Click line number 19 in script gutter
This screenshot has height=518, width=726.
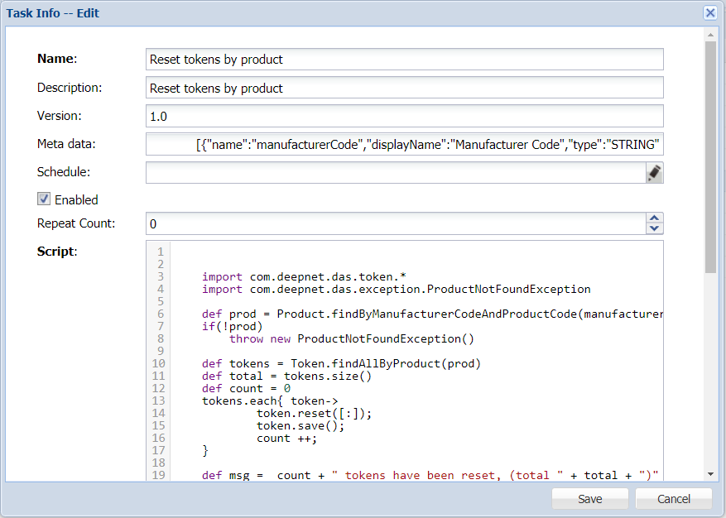[159, 475]
